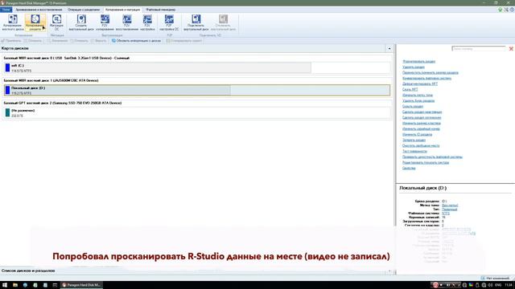Click Hide partition link

[413, 106]
